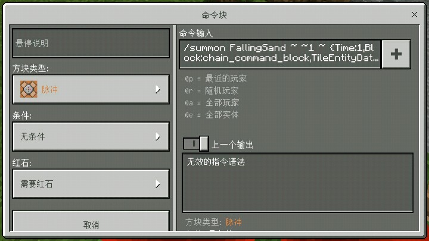Image resolution: width=429 pixels, height=241 pixels.
Task: Click the orange 脉冲 text at the bottom
Action: tap(234, 222)
